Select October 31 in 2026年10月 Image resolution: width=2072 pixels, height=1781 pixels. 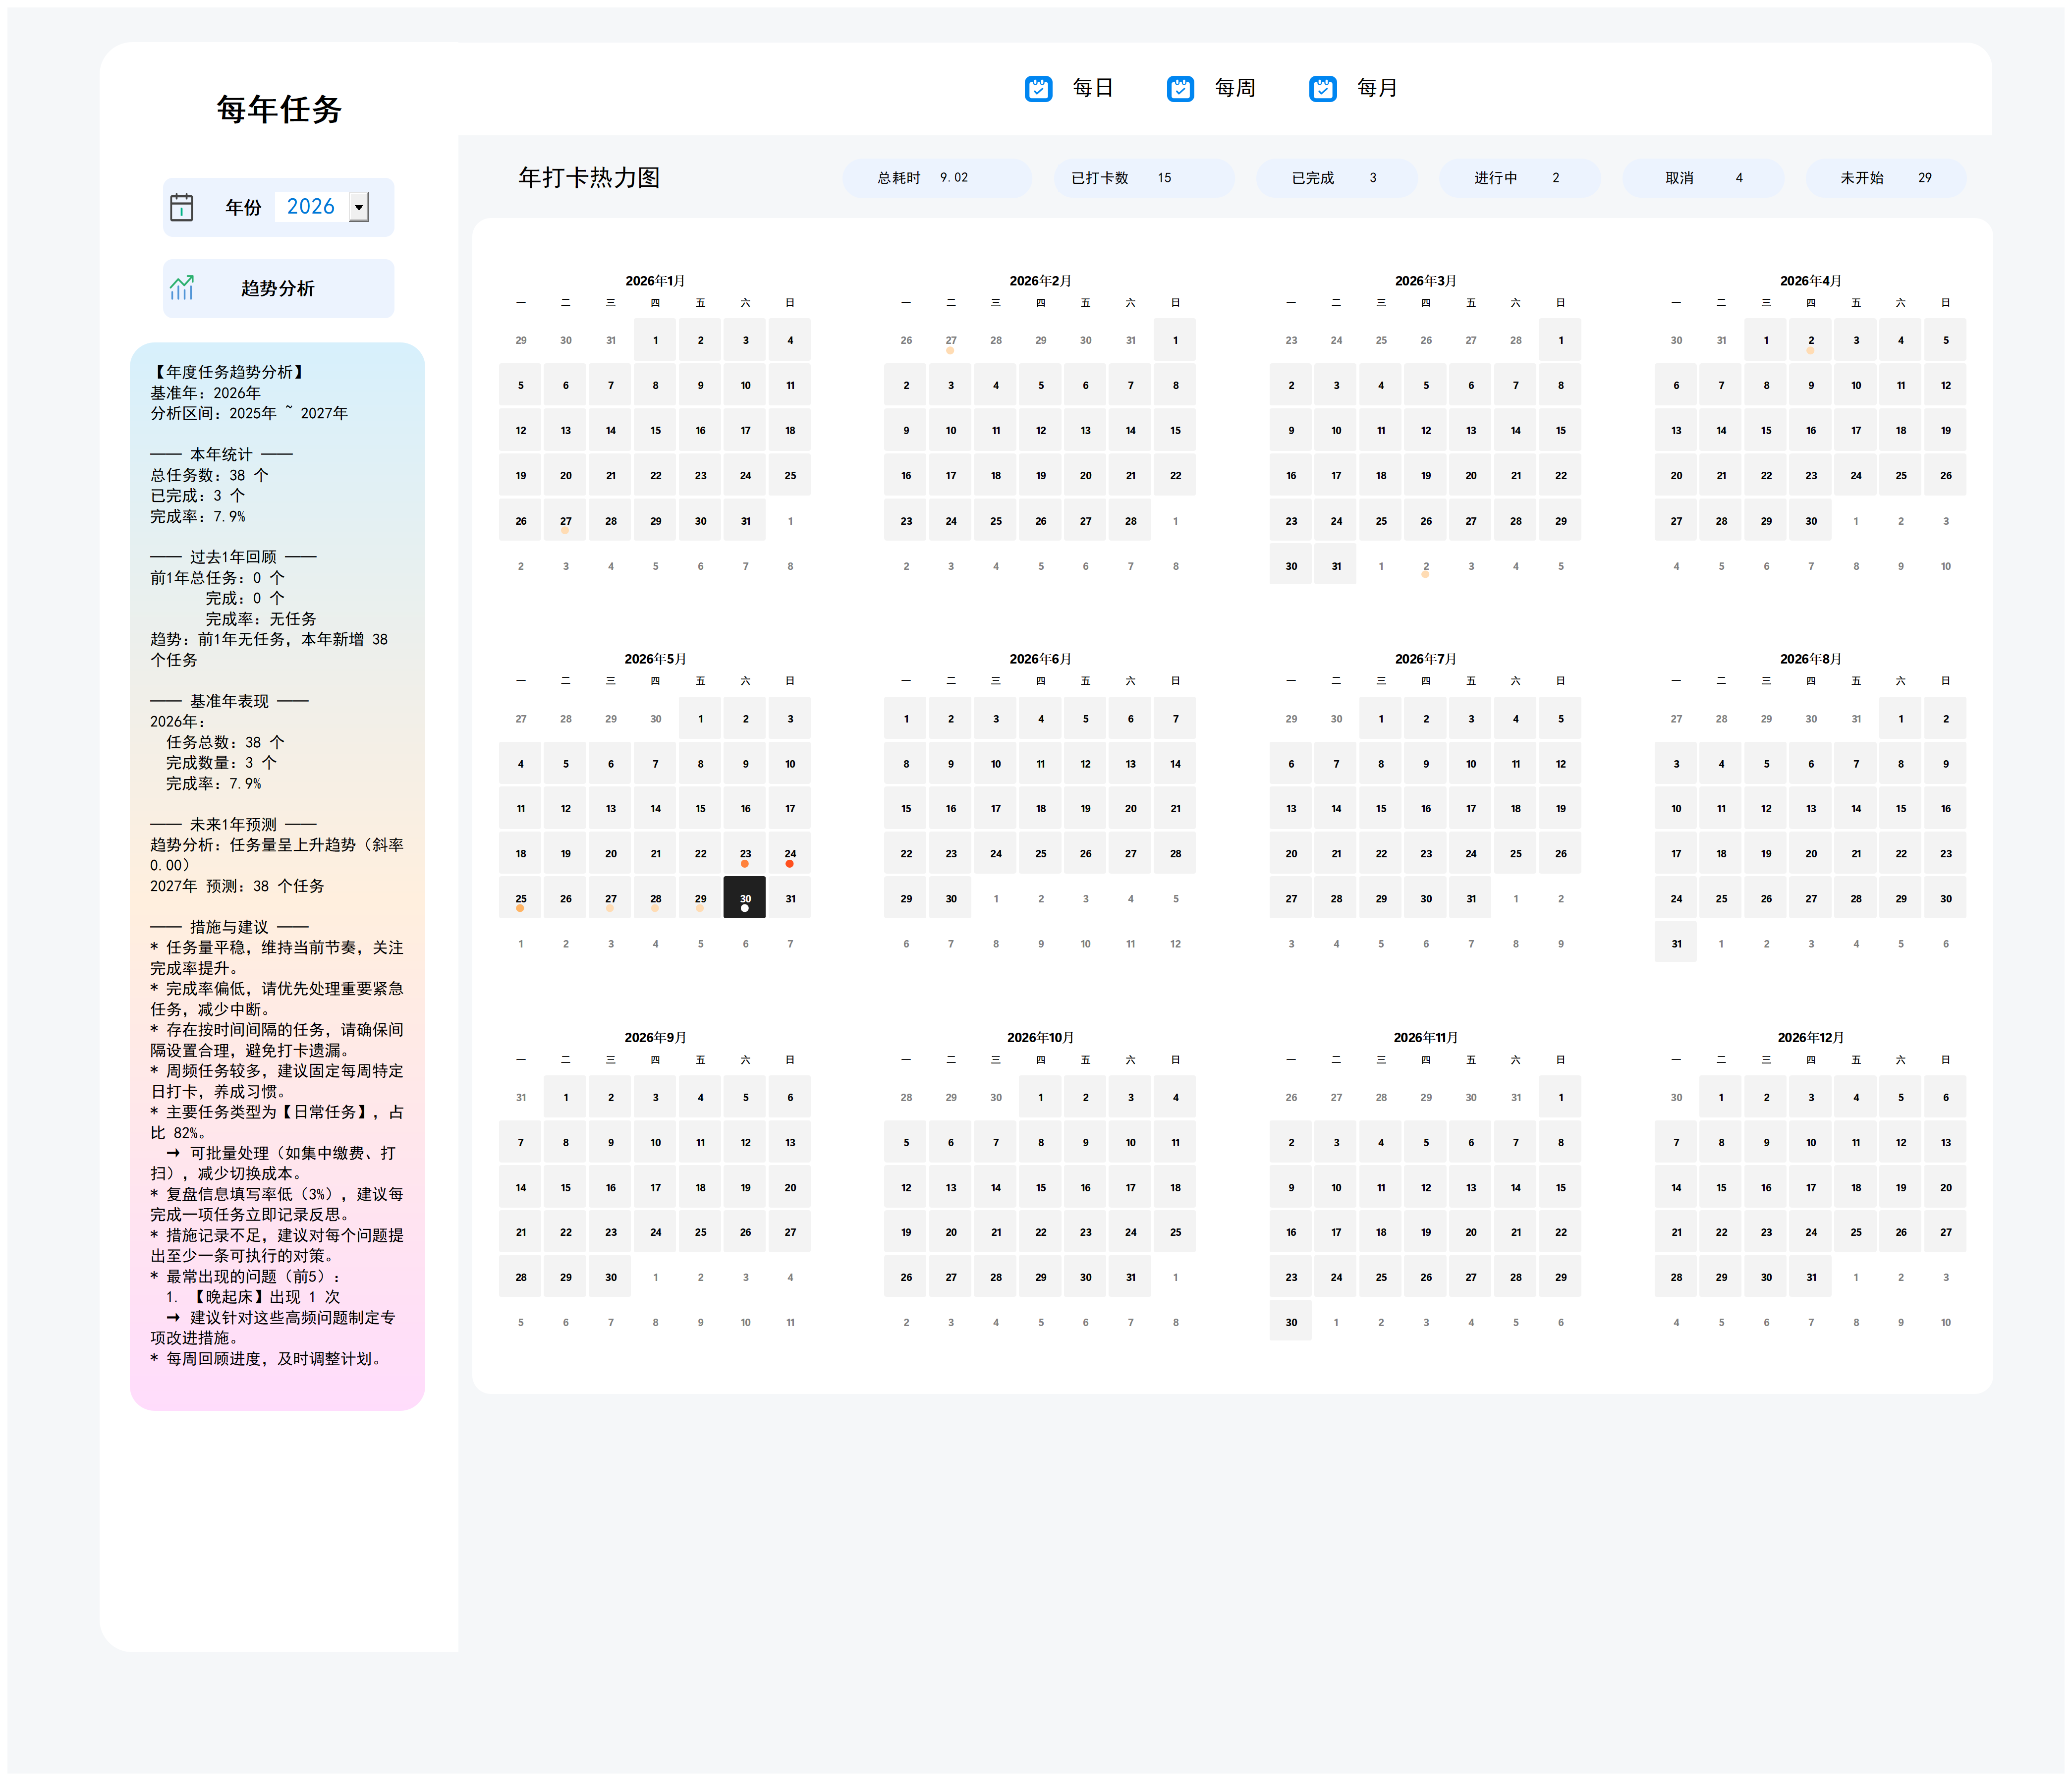point(1131,1277)
